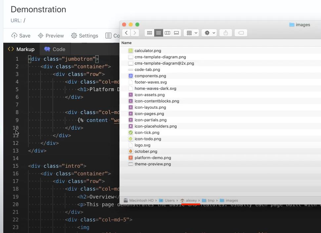Sort files by Name column header
Image resolution: width=321 pixels, height=233 pixels.
coord(126,43)
